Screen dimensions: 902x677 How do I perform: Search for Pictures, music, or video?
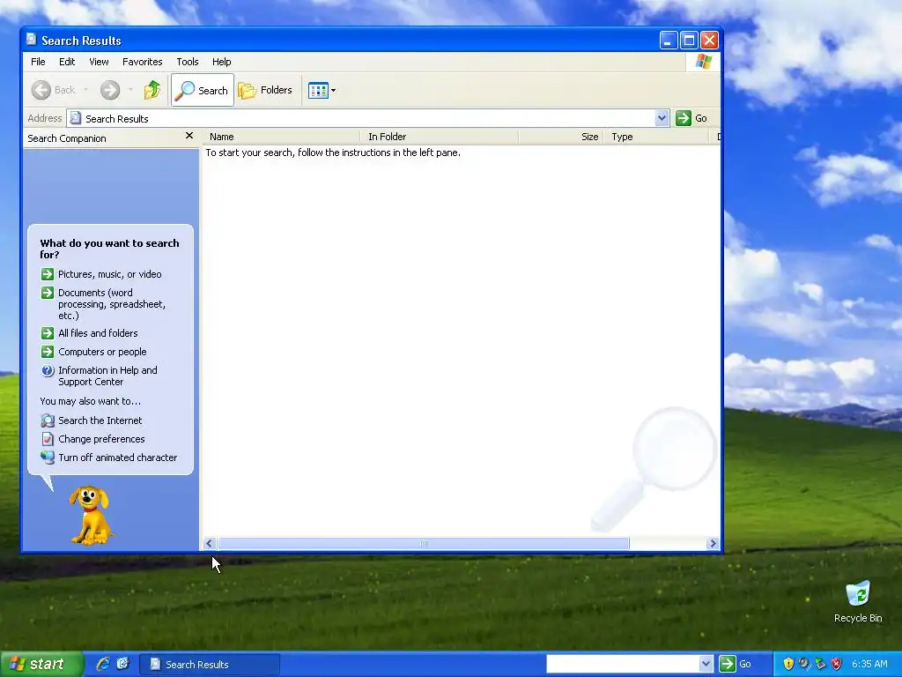pyautogui.click(x=109, y=274)
